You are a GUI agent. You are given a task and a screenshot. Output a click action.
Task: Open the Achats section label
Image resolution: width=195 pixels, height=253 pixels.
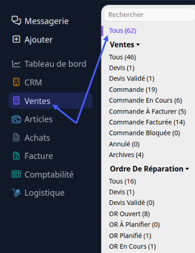click(37, 138)
